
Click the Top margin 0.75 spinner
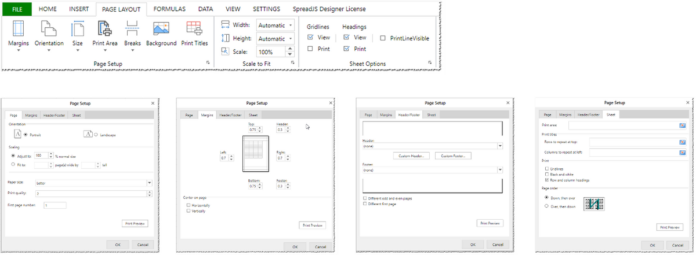pyautogui.click(x=261, y=130)
